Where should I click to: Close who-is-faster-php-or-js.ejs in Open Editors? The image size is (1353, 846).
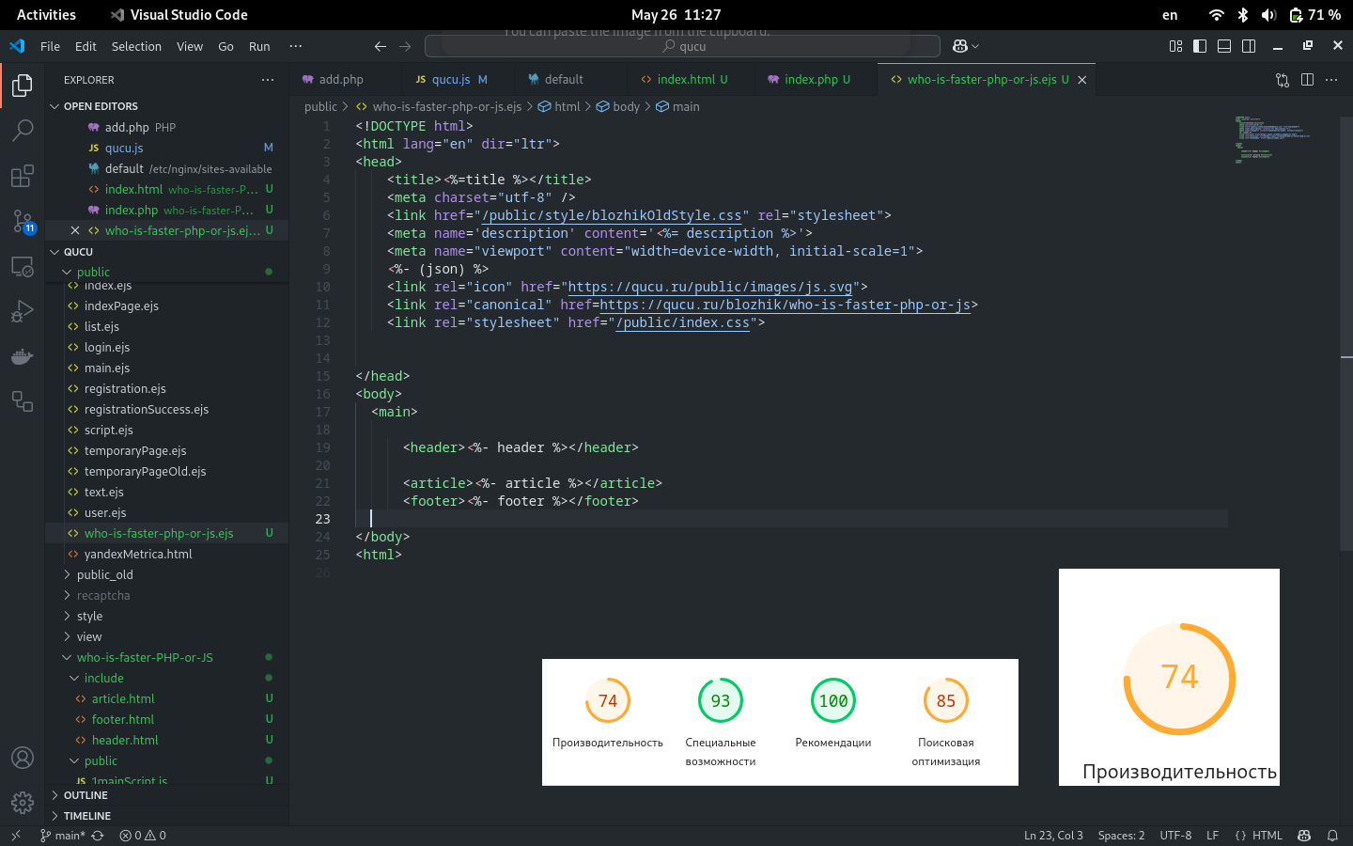point(75,230)
